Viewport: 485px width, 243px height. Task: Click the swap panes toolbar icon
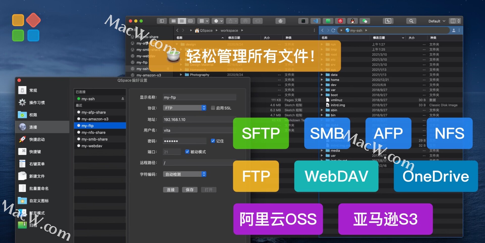(x=388, y=21)
